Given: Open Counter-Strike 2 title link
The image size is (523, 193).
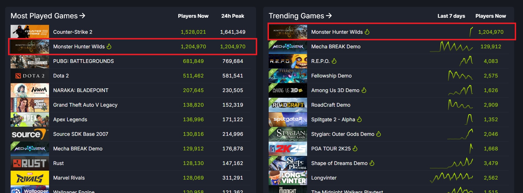Looking at the screenshot, I should point(73,32).
